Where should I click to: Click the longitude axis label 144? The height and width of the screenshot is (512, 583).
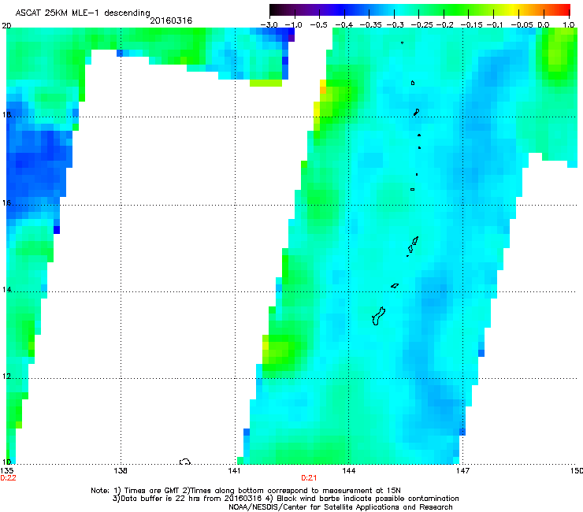coord(348,471)
